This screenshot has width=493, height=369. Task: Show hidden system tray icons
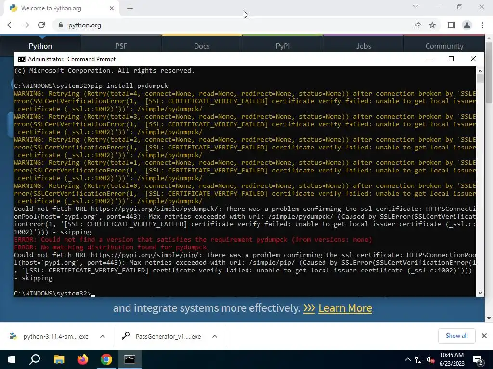407,359
